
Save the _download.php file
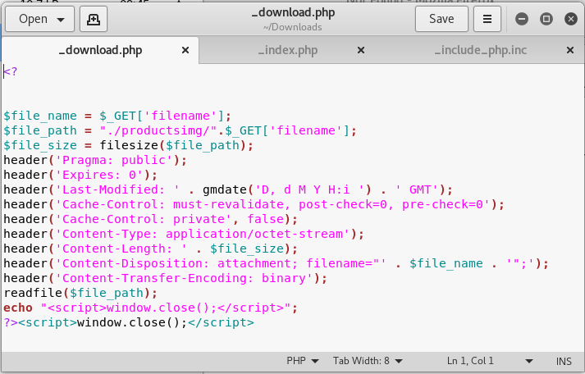point(441,19)
